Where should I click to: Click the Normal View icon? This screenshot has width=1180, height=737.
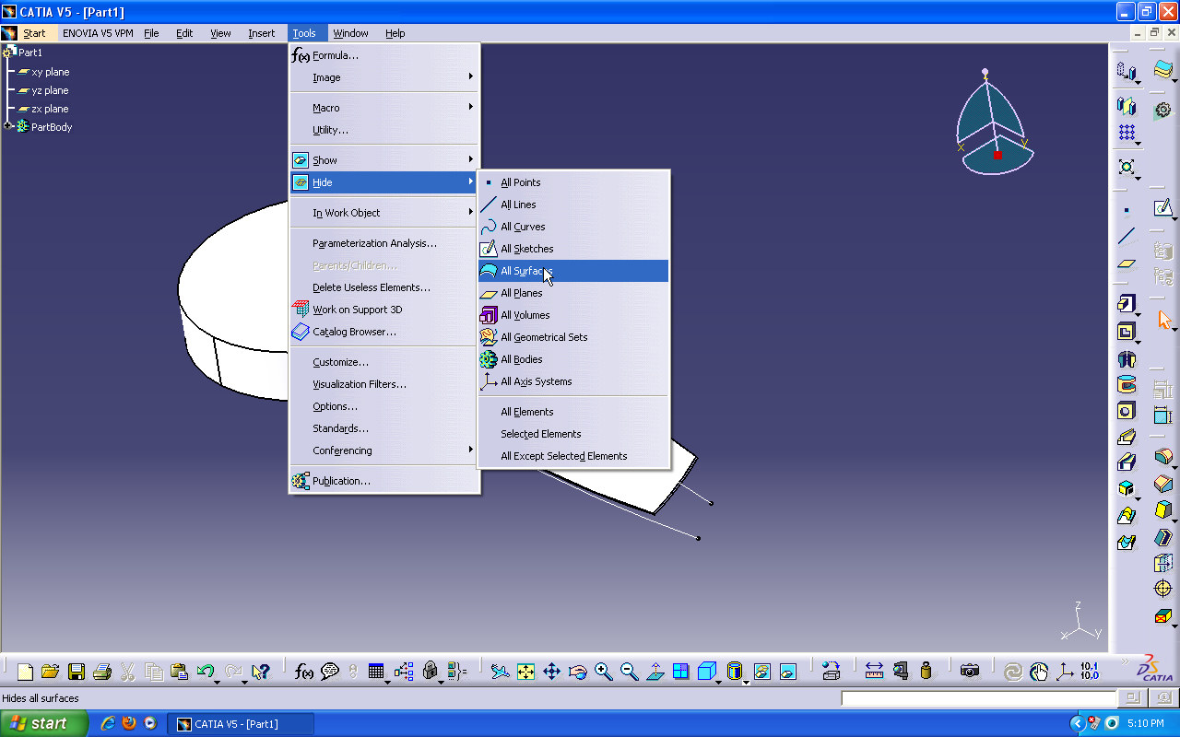click(x=655, y=672)
